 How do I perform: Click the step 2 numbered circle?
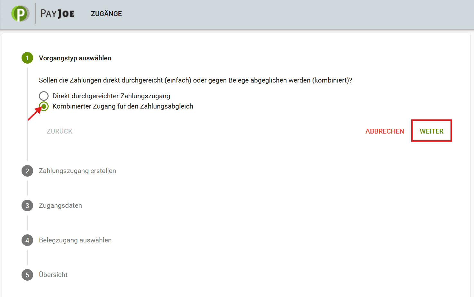[27, 171]
